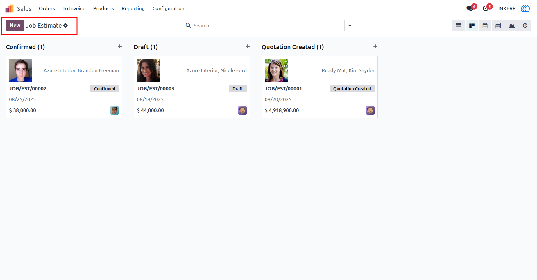
Task: Click the New button
Action: tap(15, 26)
